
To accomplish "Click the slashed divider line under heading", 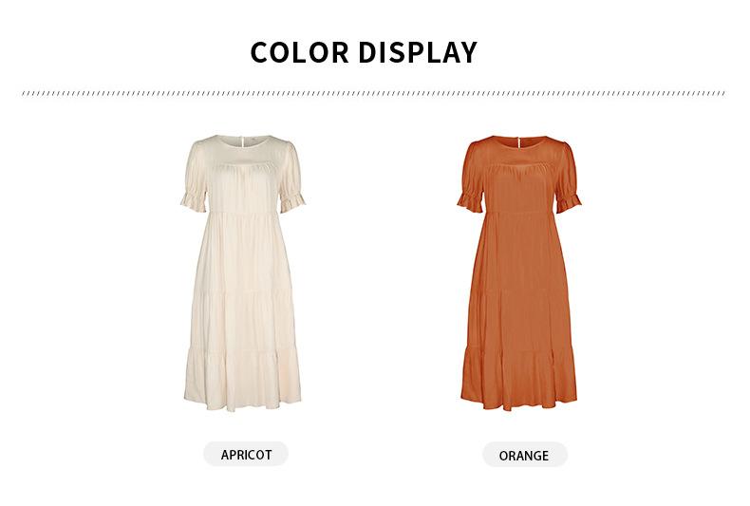I will pos(373,93).
